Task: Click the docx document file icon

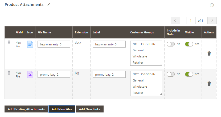Action: click(x=30, y=44)
